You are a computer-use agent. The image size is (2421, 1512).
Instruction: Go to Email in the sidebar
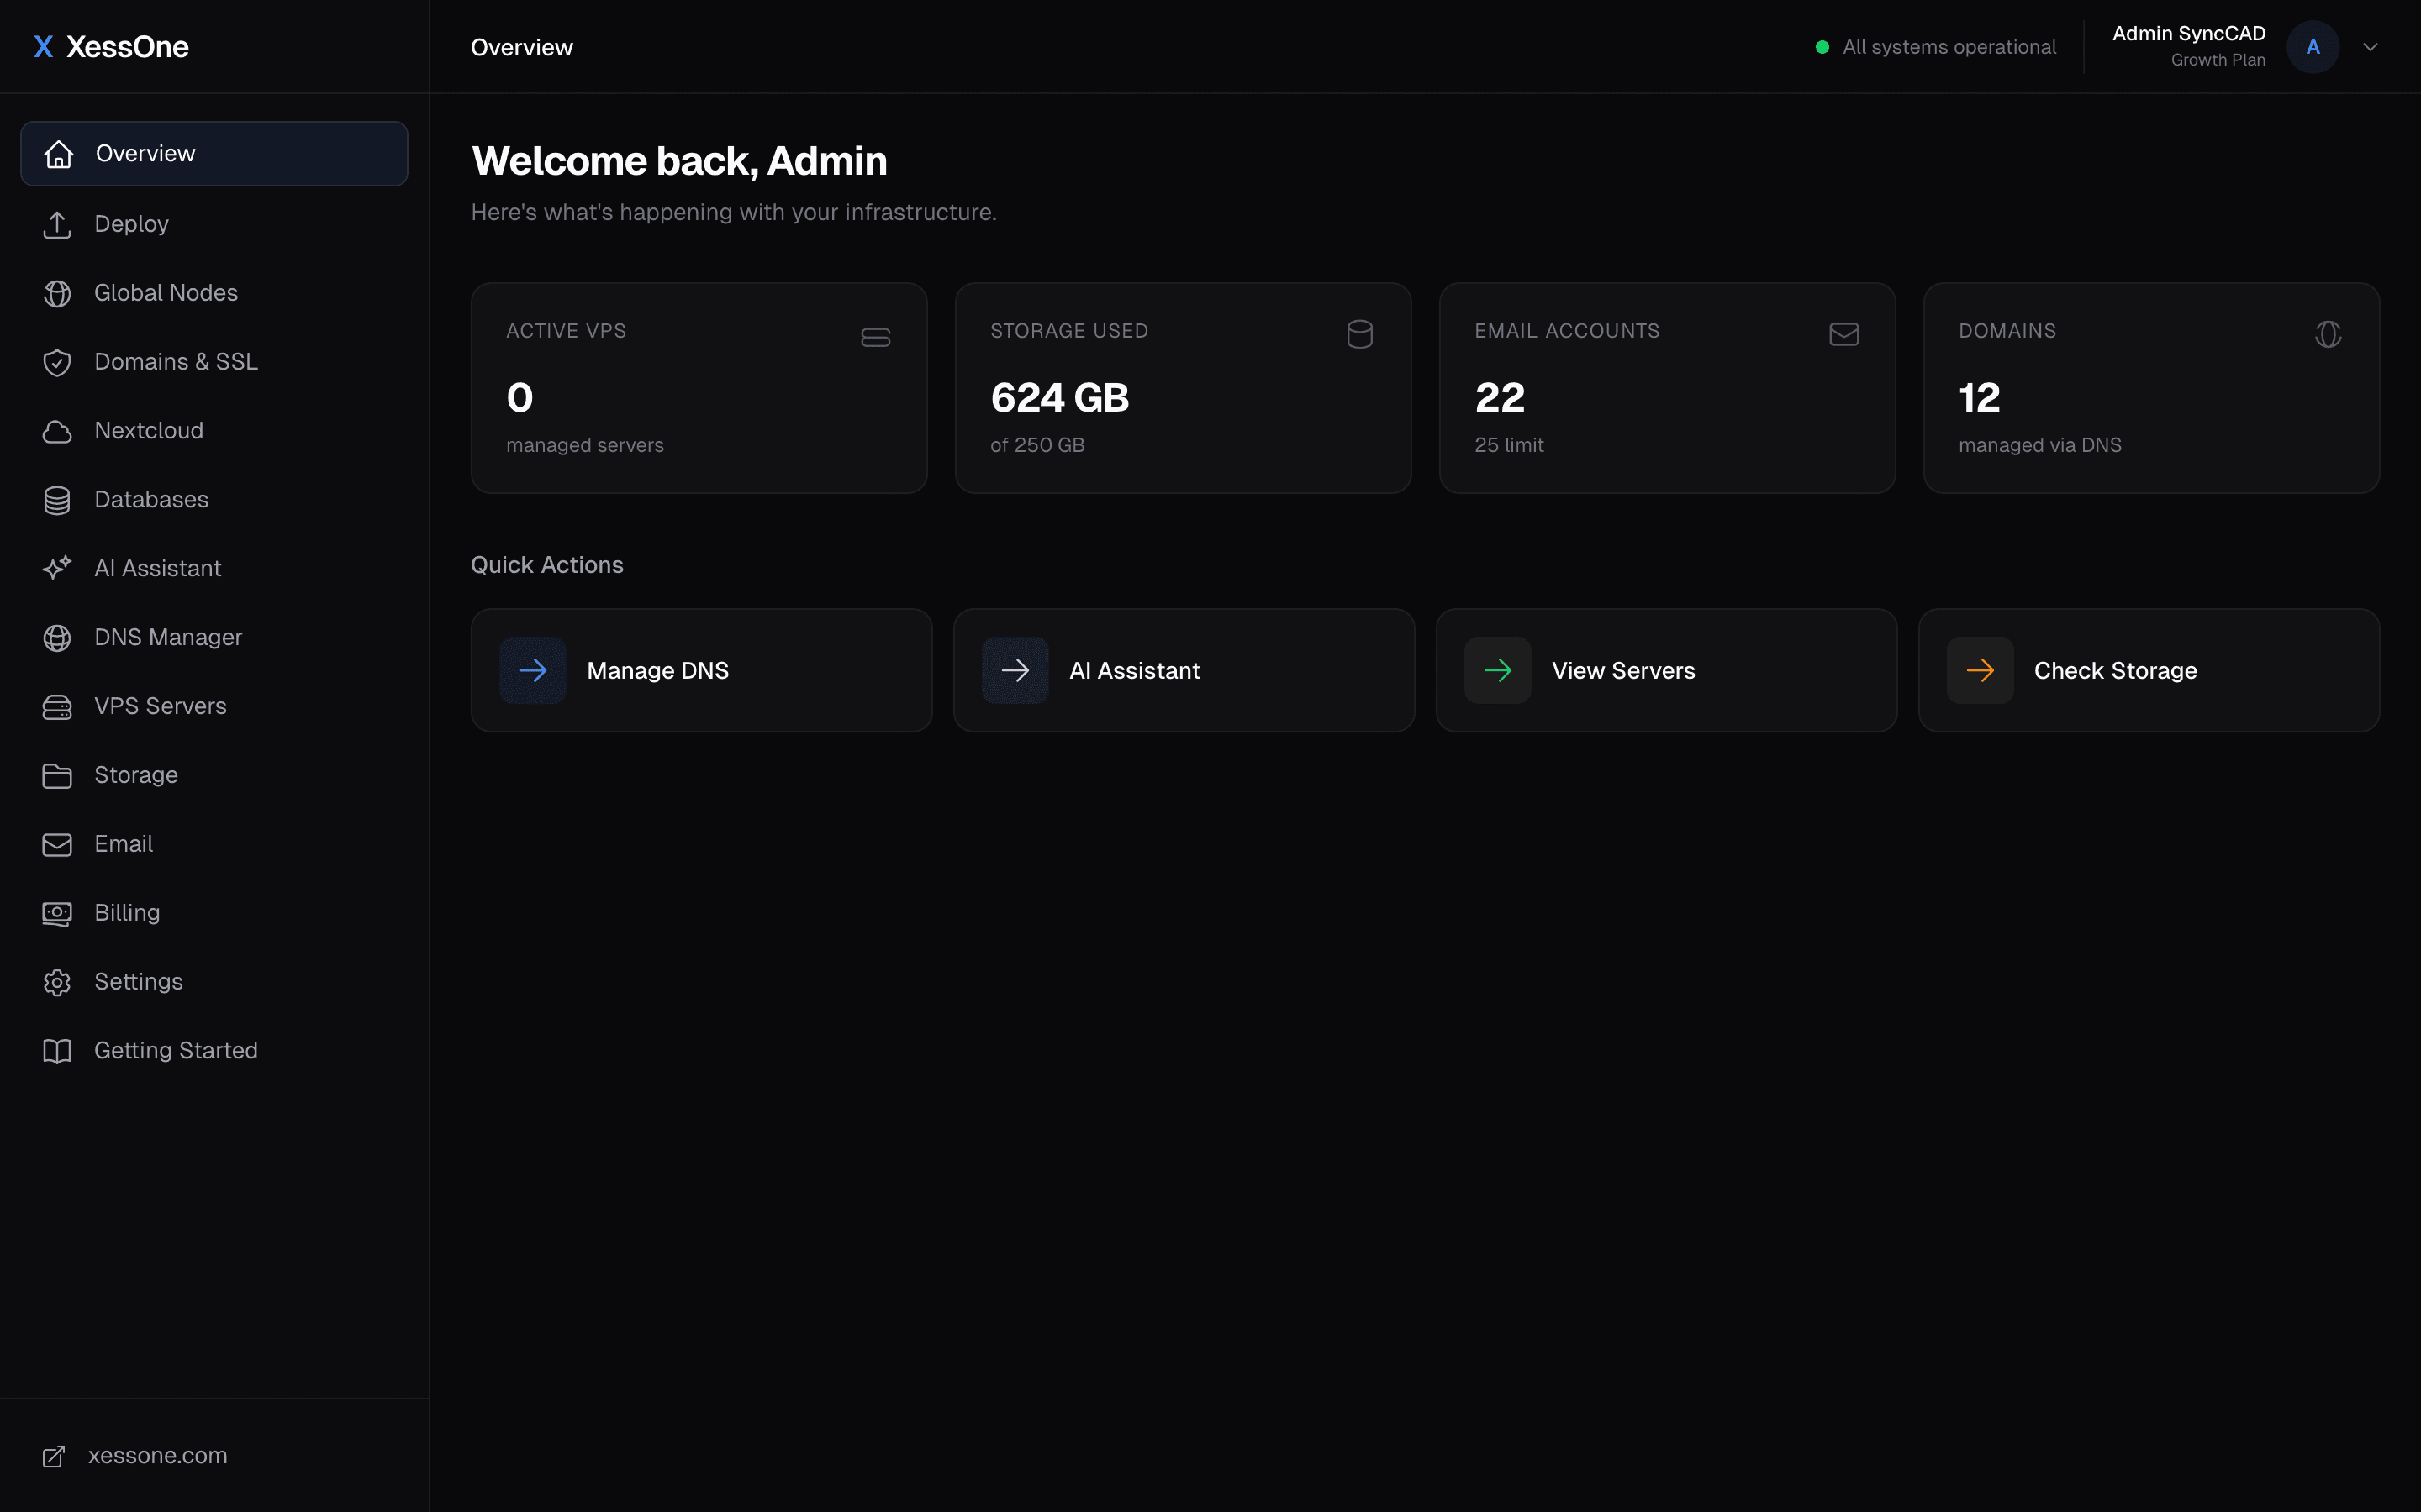click(123, 844)
